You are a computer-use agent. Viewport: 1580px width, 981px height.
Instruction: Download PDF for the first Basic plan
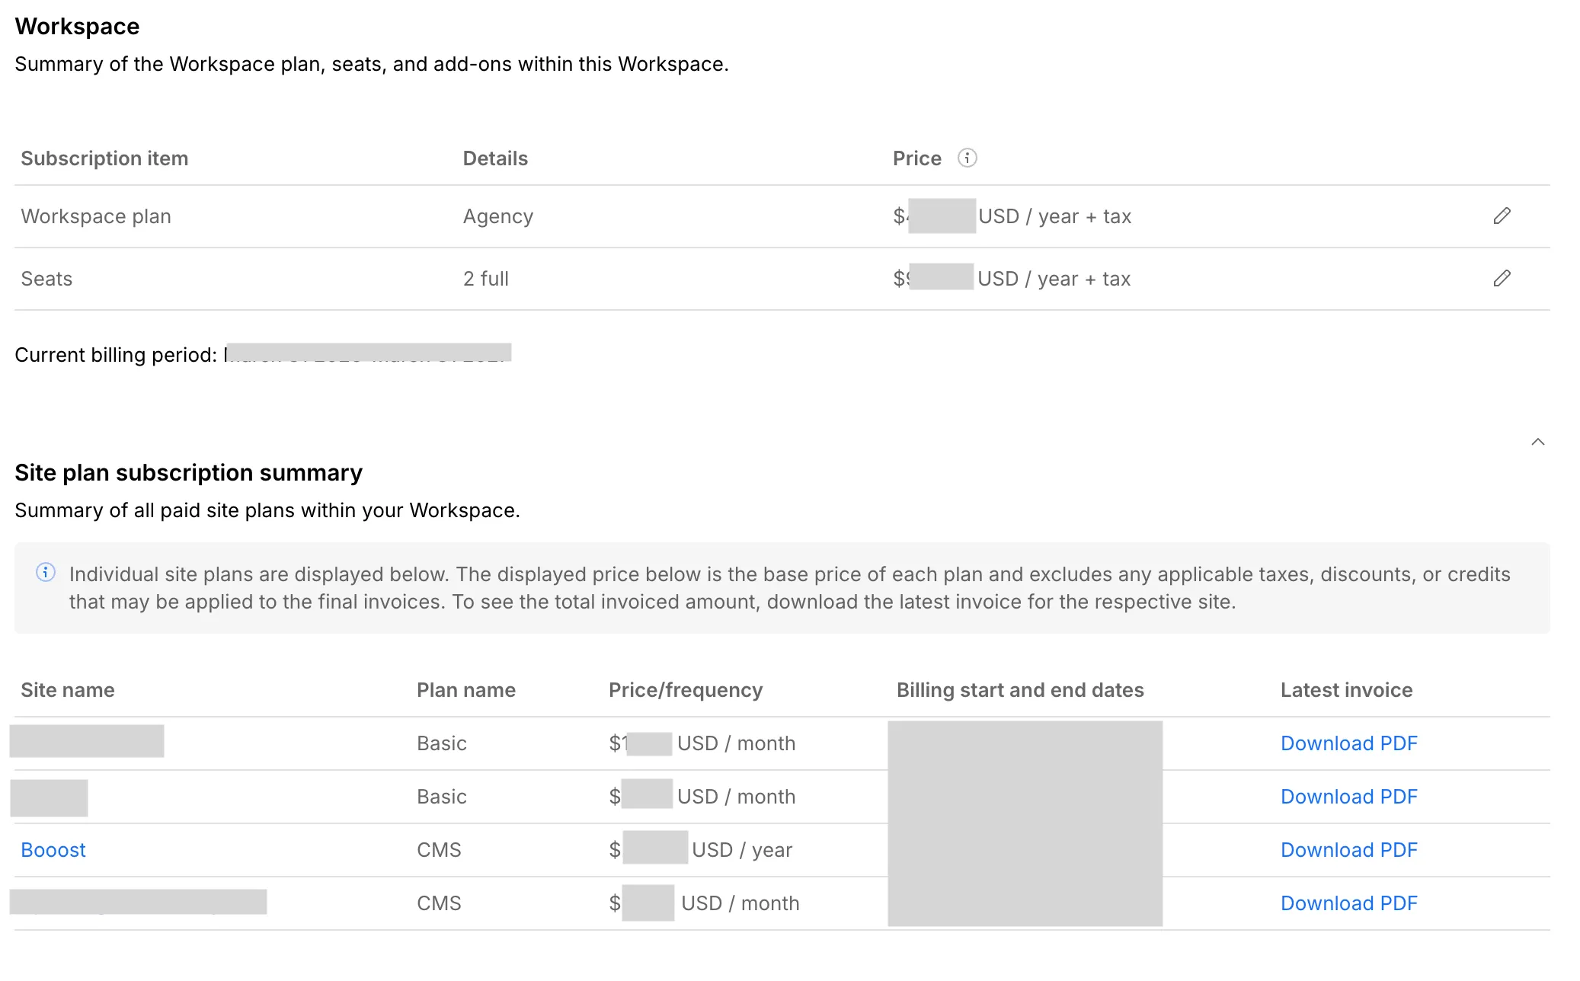[x=1348, y=743]
